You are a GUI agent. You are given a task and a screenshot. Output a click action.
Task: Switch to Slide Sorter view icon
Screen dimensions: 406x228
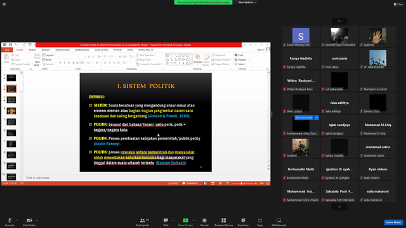(213, 183)
